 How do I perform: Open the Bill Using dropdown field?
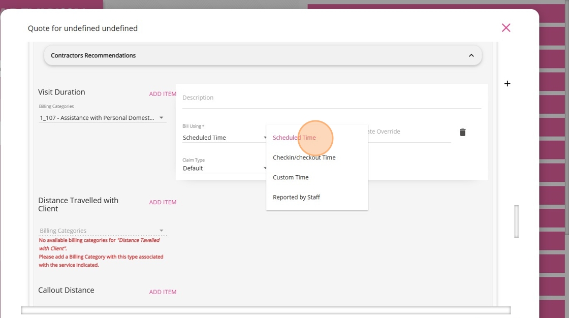pos(225,138)
